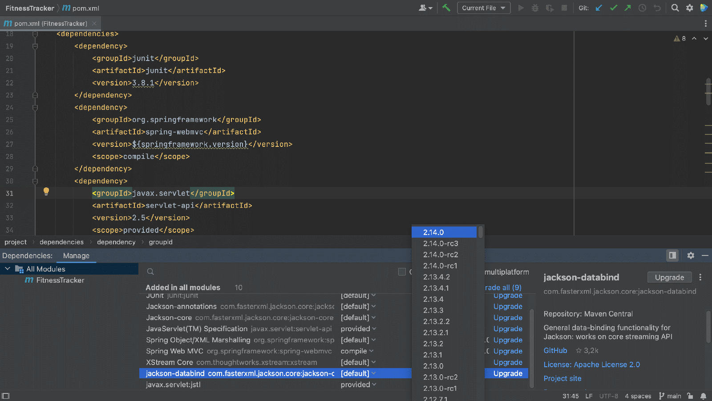Show Git history with the clock icon
712x401 pixels.
(642, 8)
